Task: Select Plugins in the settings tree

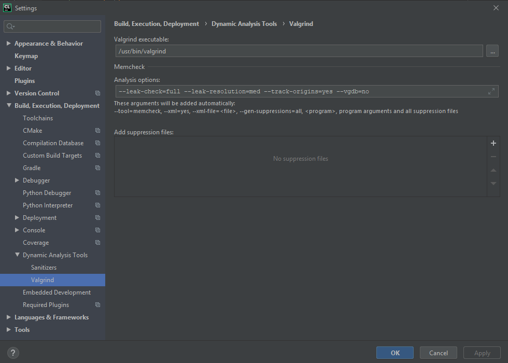Action: click(25, 81)
